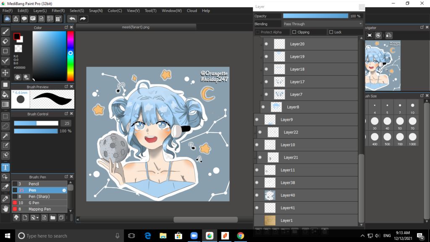Click the Windows Start button
Viewport: 430px width, 242px height.
point(8,236)
